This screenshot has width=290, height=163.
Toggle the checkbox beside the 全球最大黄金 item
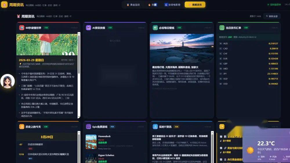click(221, 137)
